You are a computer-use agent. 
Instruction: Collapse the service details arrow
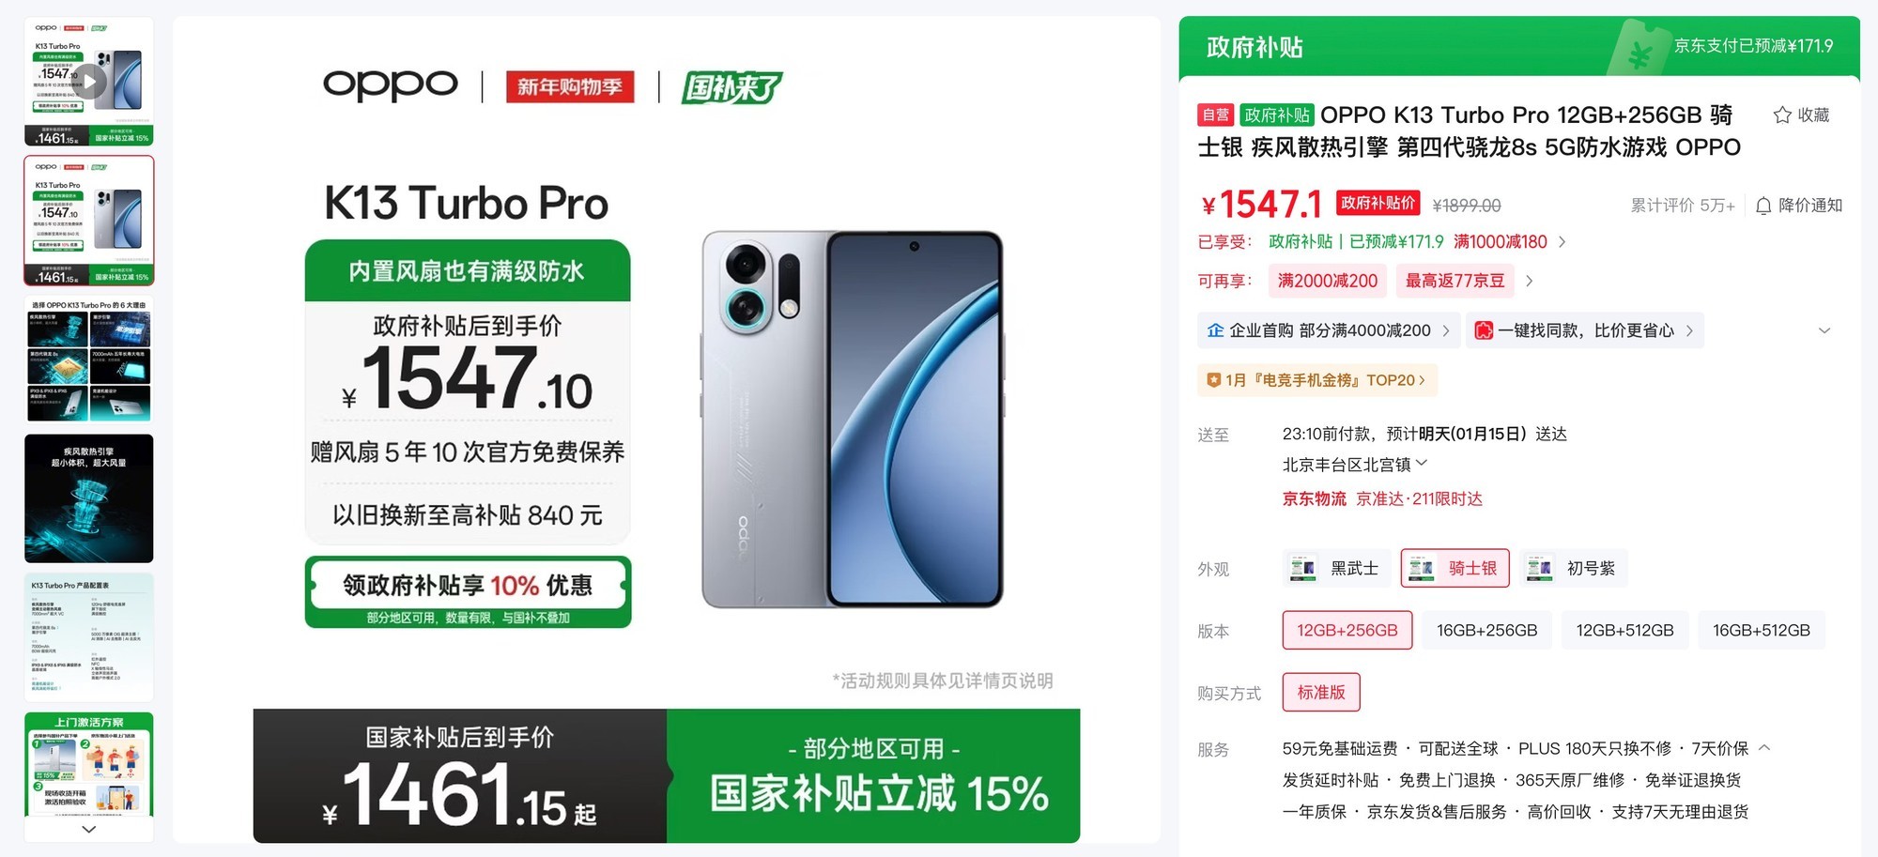tap(1763, 748)
